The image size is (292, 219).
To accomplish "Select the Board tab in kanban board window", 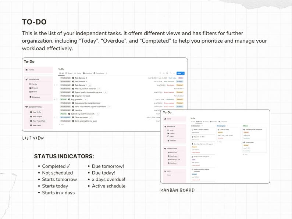I will (199, 122).
